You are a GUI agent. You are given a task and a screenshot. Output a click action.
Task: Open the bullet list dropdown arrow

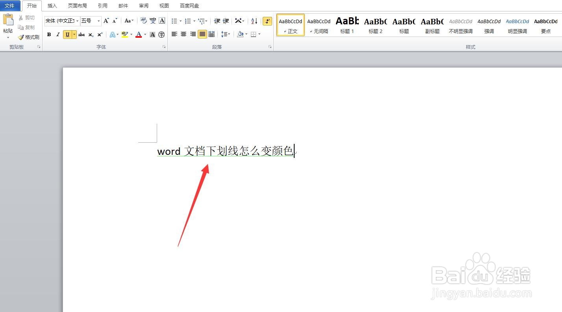click(x=180, y=21)
